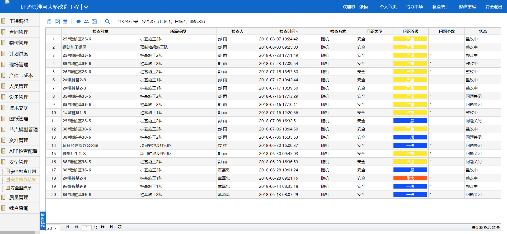The image size is (507, 234).
Task: Expand the project name dropdown chevron
Action: (x=86, y=7)
